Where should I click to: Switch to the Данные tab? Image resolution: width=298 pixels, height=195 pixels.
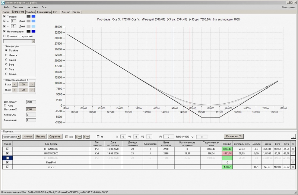coord(66,12)
